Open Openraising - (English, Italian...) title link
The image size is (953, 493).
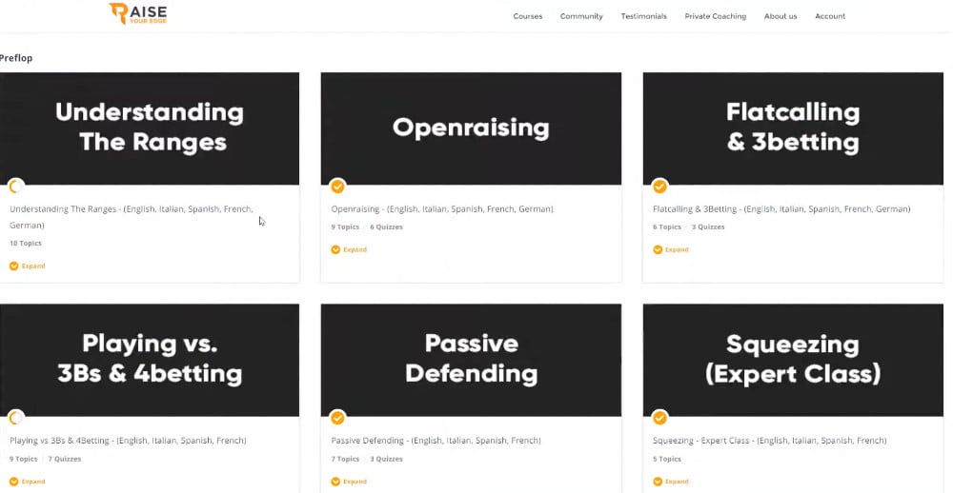442,208
